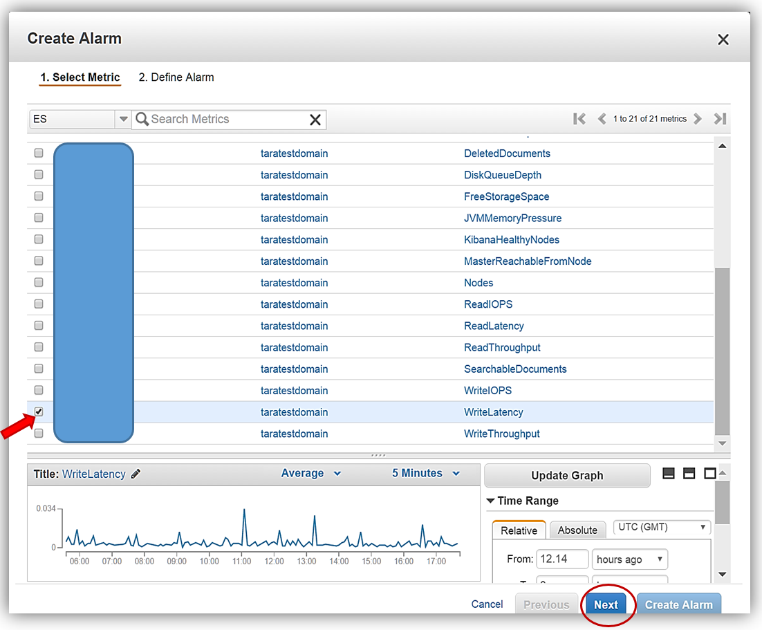This screenshot has height=630, width=762.
Task: Switch to the Absolute time range tab
Action: 577,530
